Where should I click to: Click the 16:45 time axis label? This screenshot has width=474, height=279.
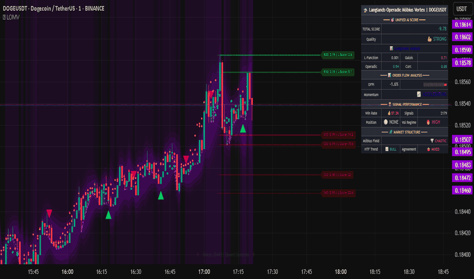[x=170, y=272]
